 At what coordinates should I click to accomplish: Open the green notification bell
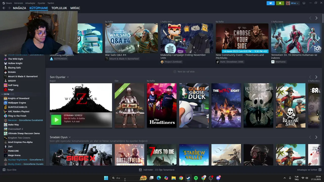coord(280,3)
